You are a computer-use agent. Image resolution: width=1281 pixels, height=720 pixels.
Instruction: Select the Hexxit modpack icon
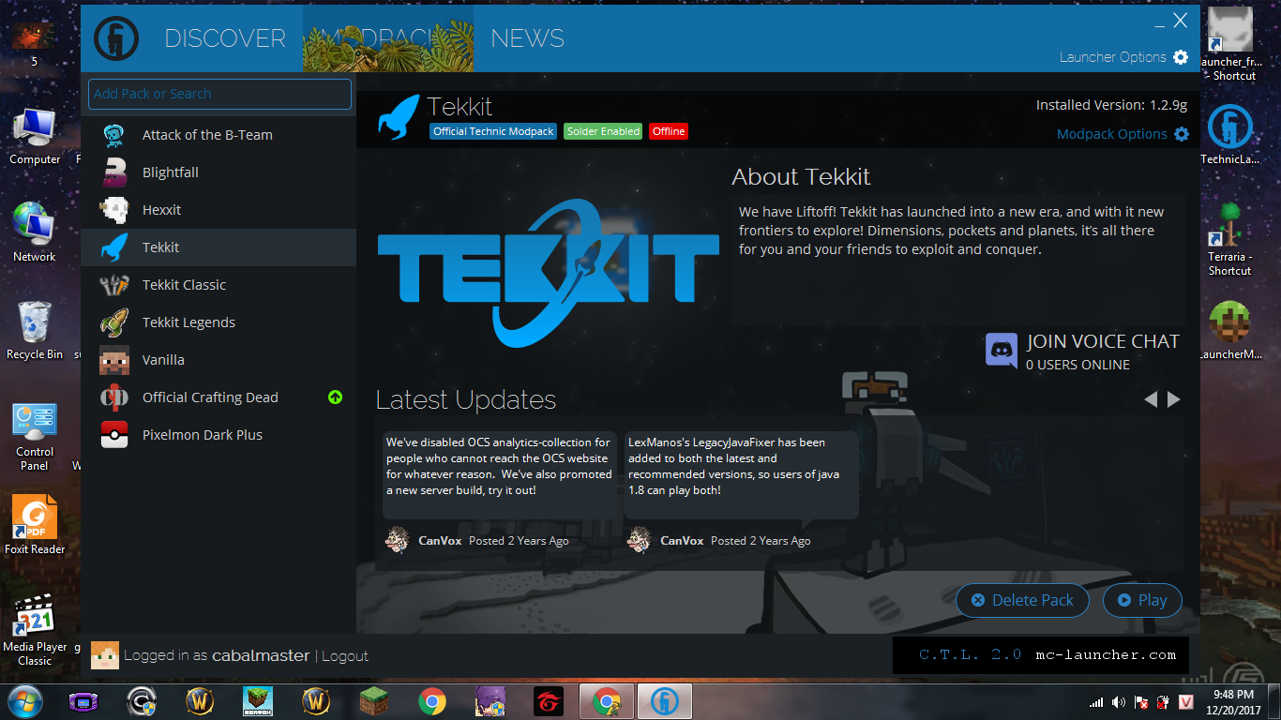click(x=113, y=209)
